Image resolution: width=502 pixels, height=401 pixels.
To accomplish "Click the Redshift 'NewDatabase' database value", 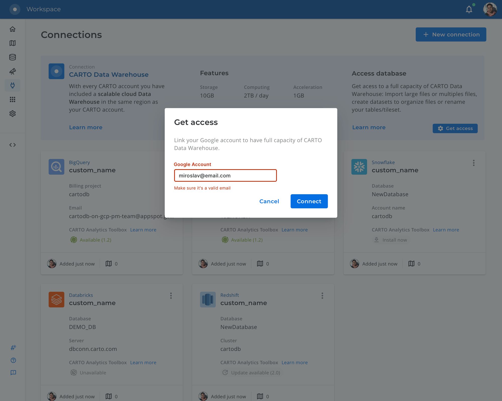I will point(238,327).
